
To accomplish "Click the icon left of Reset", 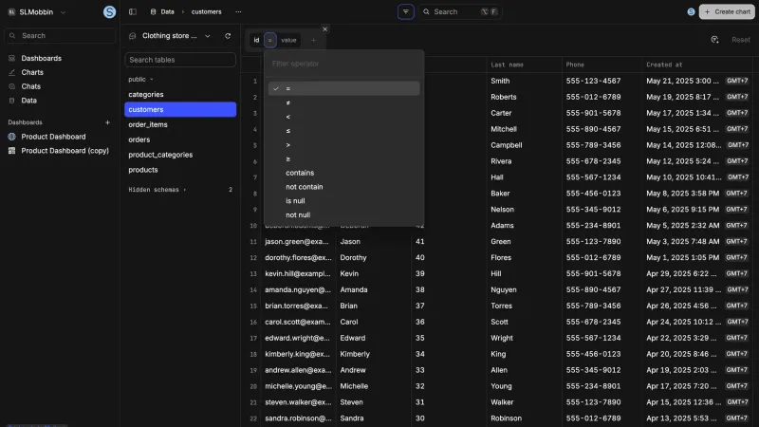I will [x=714, y=40].
